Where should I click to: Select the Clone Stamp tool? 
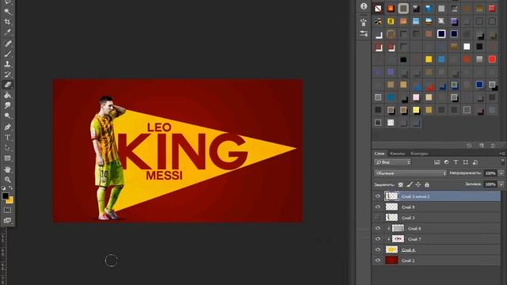pos(7,64)
